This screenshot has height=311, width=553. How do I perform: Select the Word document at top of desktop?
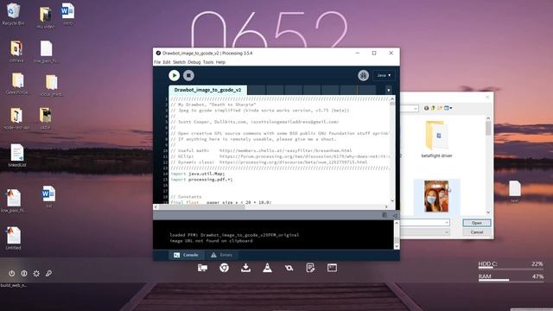point(67,14)
